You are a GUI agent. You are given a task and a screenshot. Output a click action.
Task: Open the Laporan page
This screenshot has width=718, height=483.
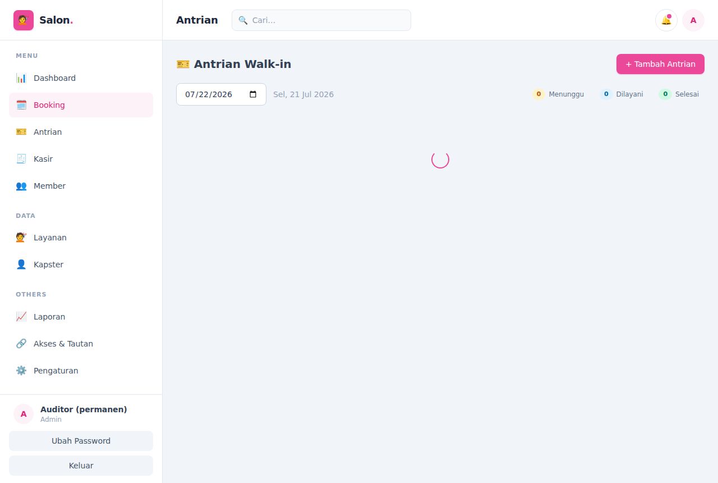[x=81, y=317]
